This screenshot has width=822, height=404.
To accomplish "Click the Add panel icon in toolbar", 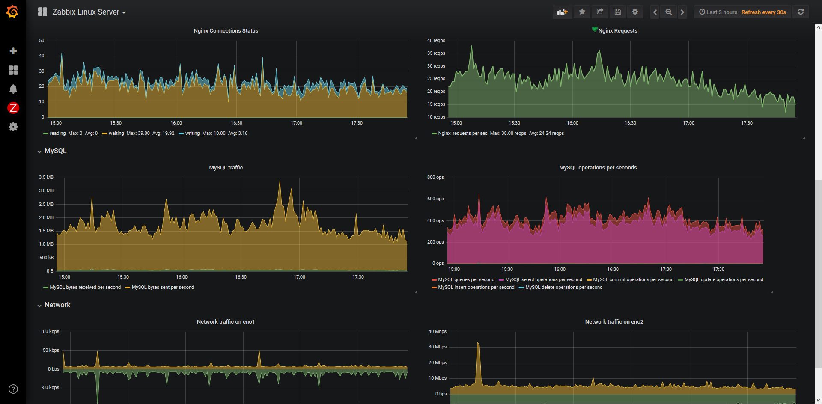I will pos(562,12).
